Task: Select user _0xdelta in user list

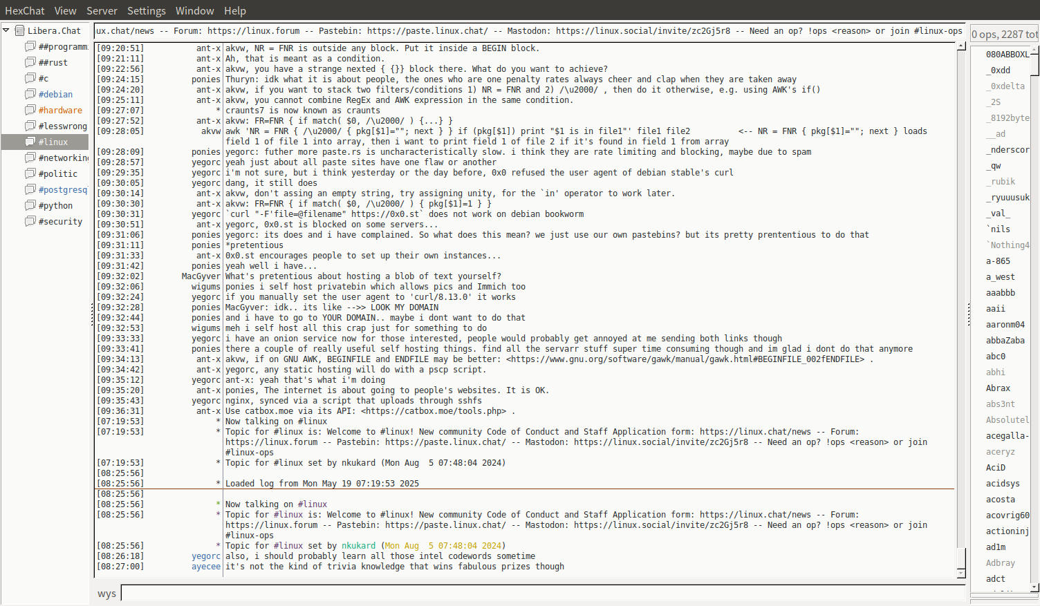Action: (1005, 86)
